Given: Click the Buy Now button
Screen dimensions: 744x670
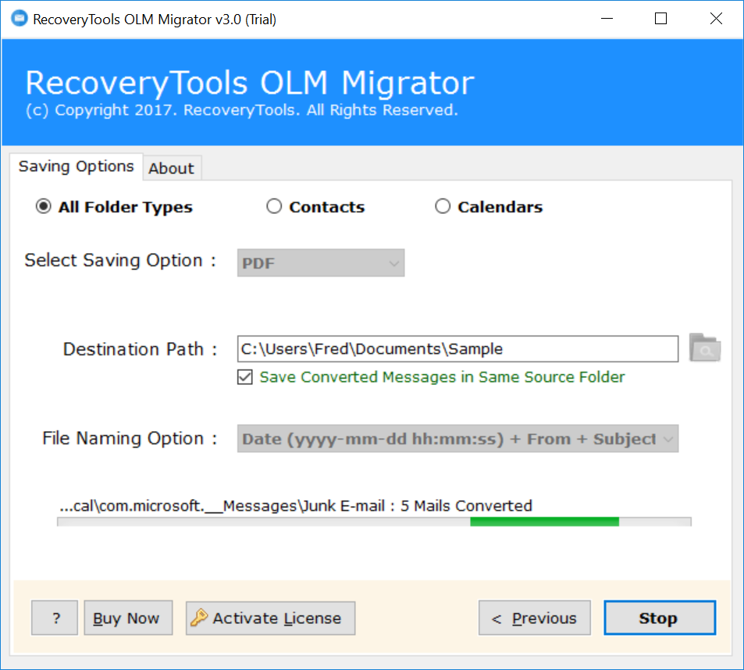Looking at the screenshot, I should pyautogui.click(x=128, y=618).
